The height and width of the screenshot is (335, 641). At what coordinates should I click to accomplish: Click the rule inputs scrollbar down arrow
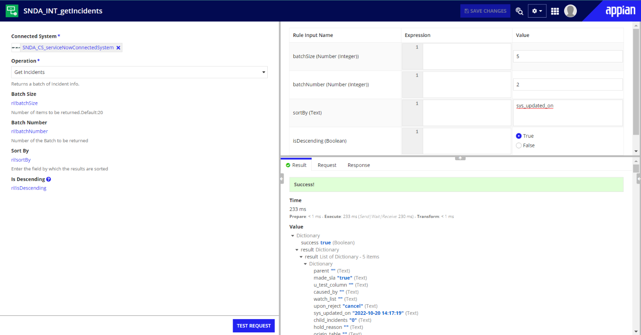click(636, 151)
